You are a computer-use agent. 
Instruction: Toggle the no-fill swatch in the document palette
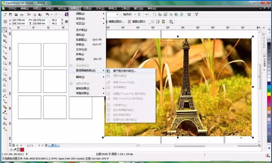pyautogui.click(x=19, y=150)
